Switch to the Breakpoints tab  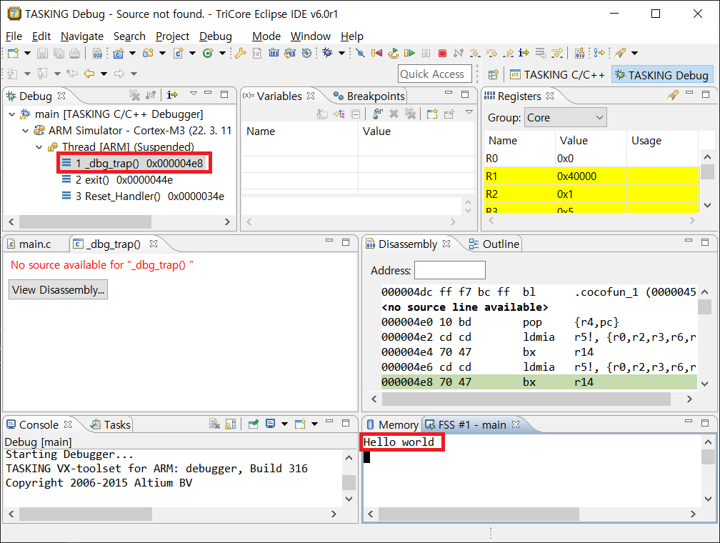(x=370, y=96)
